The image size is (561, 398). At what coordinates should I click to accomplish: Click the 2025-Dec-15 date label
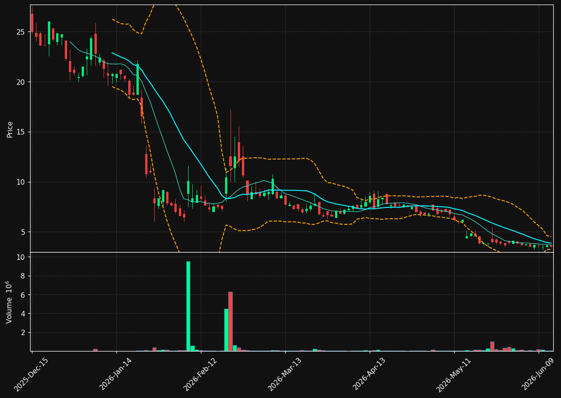click(31, 374)
